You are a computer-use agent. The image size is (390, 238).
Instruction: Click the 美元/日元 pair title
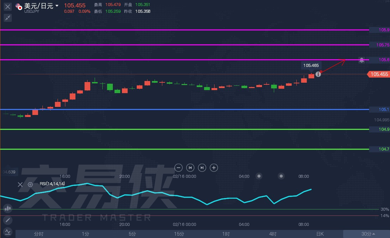point(38,6)
